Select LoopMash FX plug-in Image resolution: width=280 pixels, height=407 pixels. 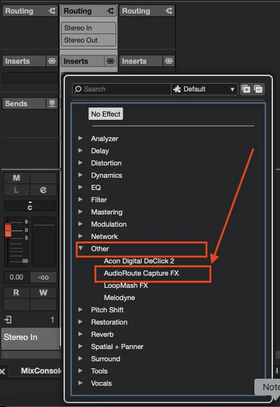tap(126, 285)
